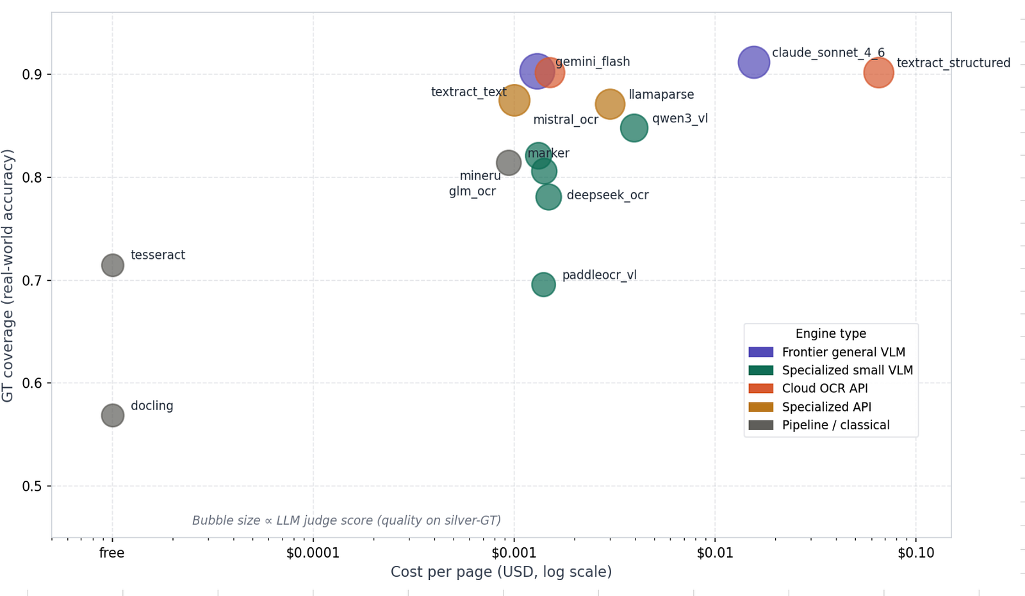Viewport: 1025px width, 596px height.
Task: Click the Cloud OCR API red legend swatch
Action: (761, 388)
